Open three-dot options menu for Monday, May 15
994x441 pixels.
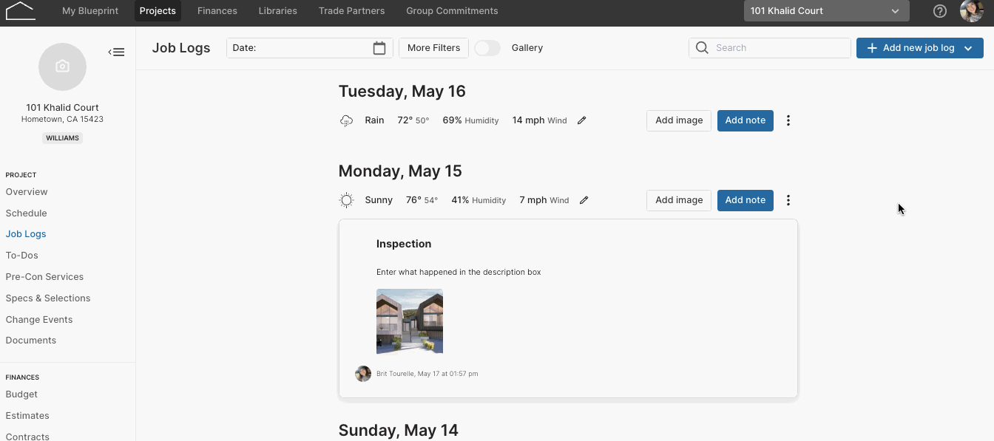(x=788, y=200)
